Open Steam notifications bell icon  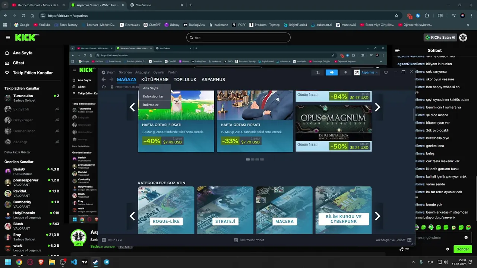pos(345,72)
